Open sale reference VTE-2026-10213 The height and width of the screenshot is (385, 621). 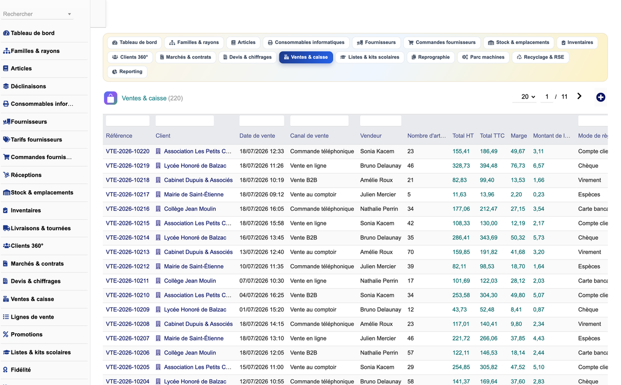point(127,252)
